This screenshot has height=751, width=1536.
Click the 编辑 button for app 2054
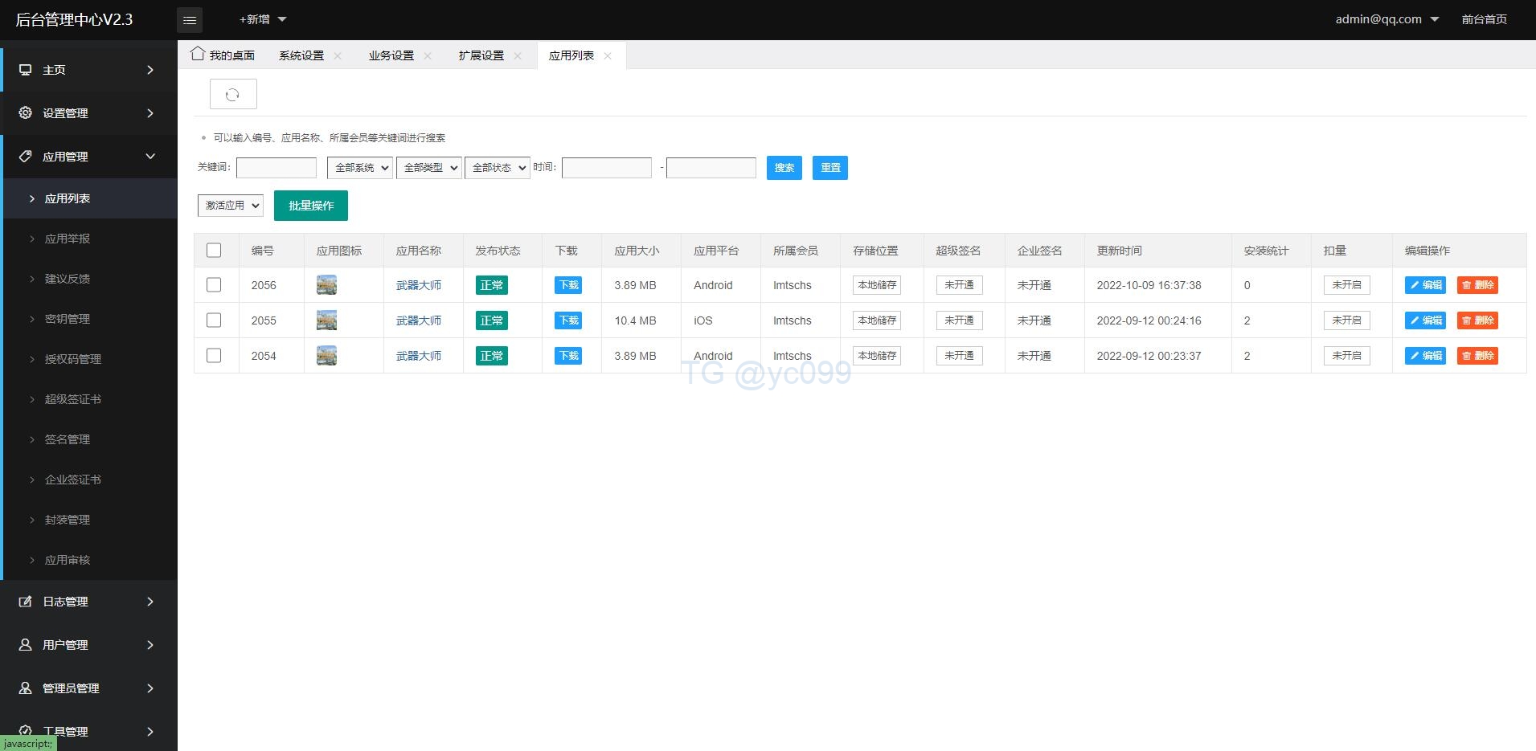(x=1425, y=355)
